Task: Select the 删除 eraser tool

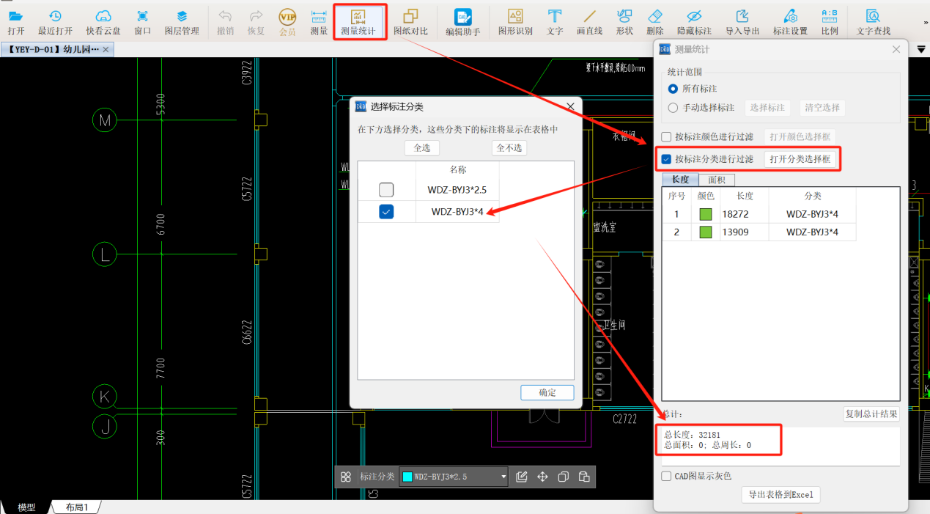Action: click(655, 21)
